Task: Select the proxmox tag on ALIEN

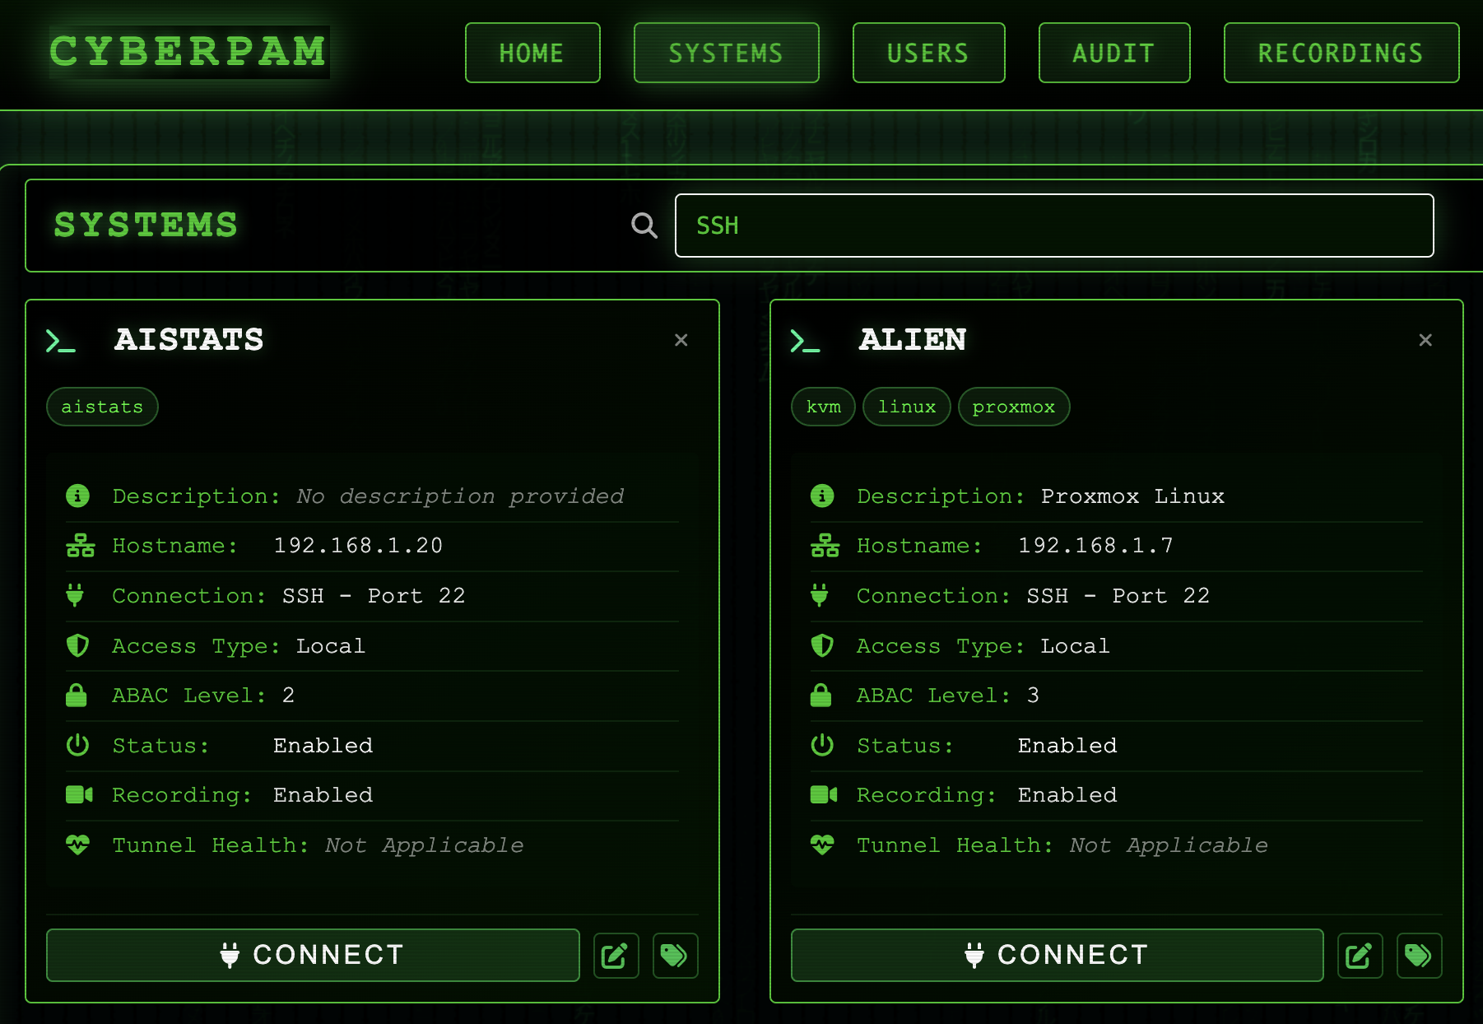Action: tap(1013, 407)
